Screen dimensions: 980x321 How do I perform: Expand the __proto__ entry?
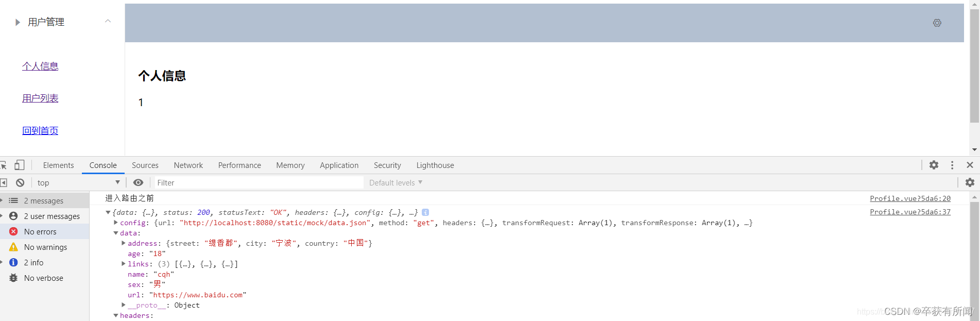tap(124, 305)
